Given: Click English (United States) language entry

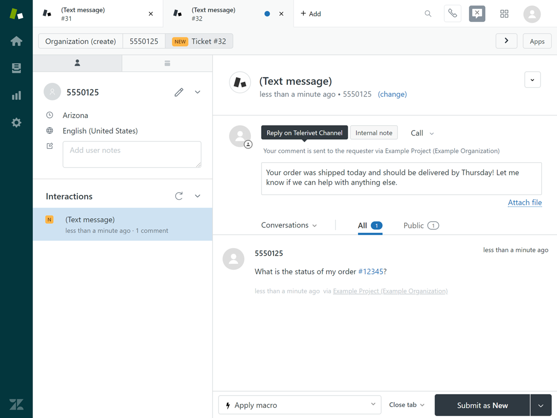Looking at the screenshot, I should click(100, 131).
